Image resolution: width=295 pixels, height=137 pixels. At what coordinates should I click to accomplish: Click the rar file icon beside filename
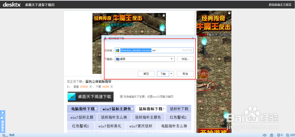[x=118, y=50]
